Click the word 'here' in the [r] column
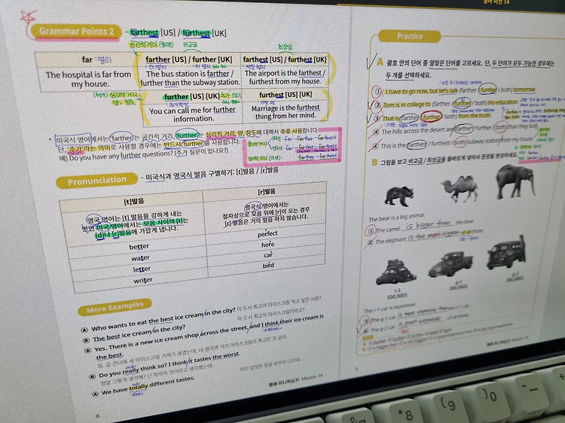 (x=268, y=245)
